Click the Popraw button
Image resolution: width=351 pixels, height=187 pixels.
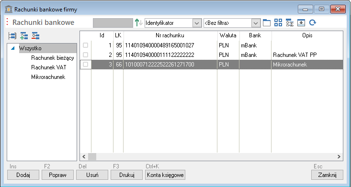58,175
